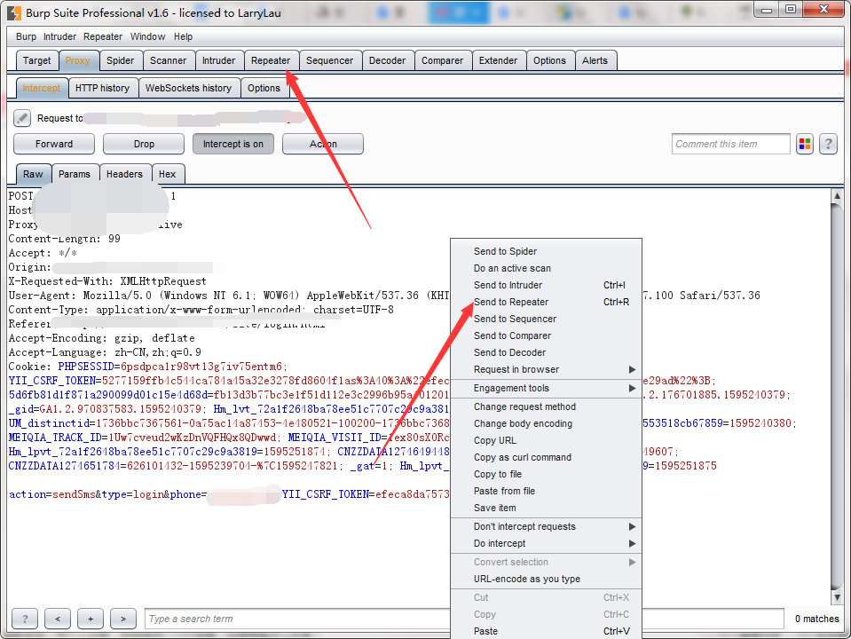This screenshot has width=851, height=639.
Task: Choose Send to Comparer
Action: point(546,335)
